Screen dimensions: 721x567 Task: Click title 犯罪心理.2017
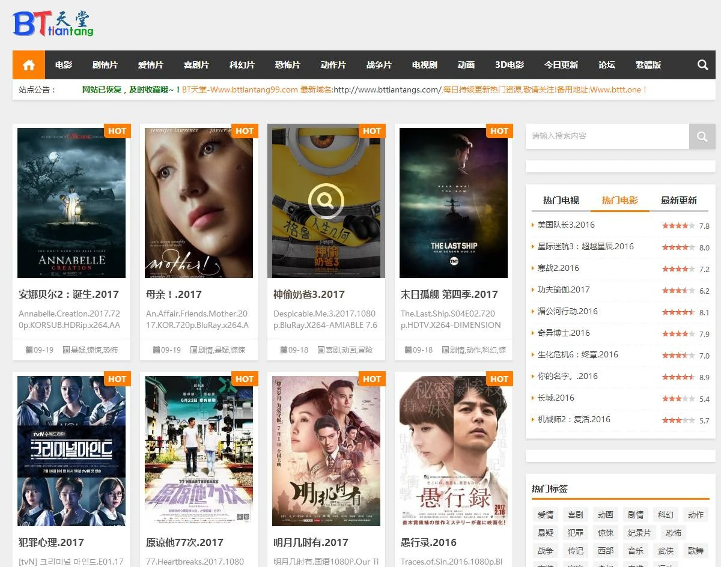tap(51, 542)
